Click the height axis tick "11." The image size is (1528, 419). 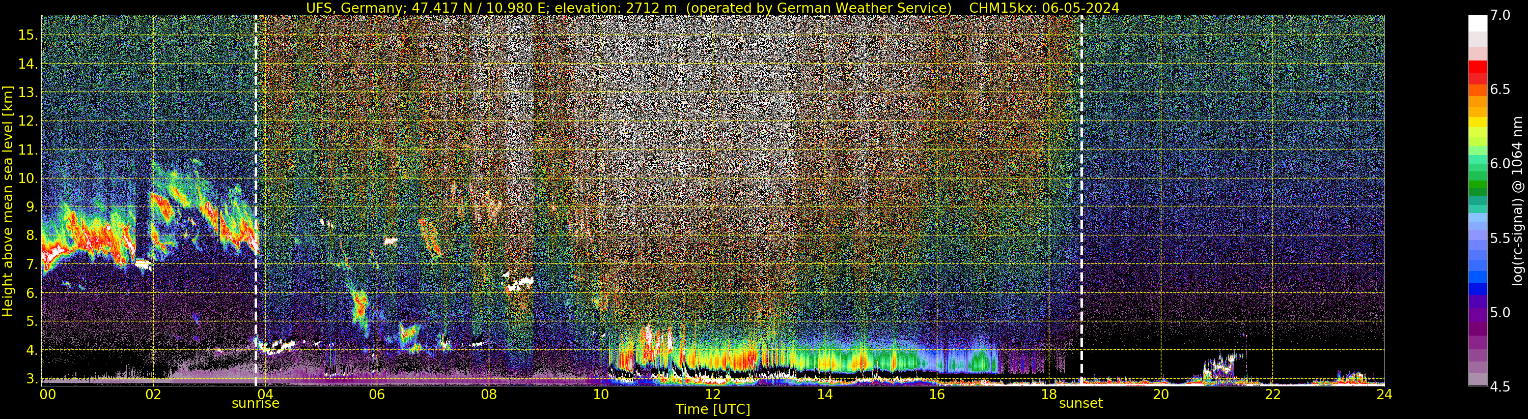click(28, 150)
